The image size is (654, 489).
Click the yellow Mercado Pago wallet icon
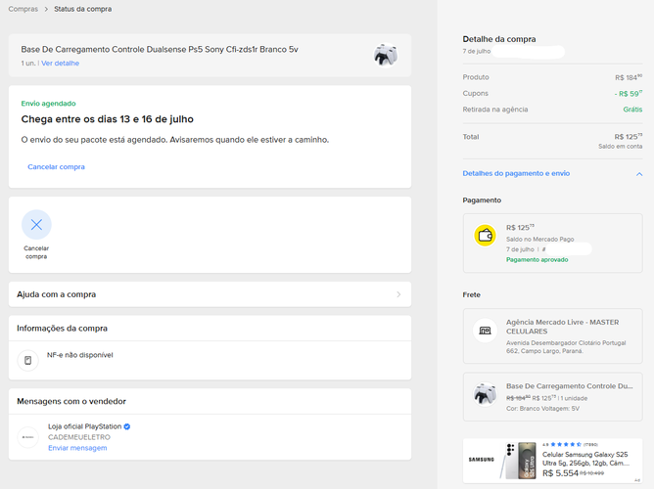[x=485, y=236]
